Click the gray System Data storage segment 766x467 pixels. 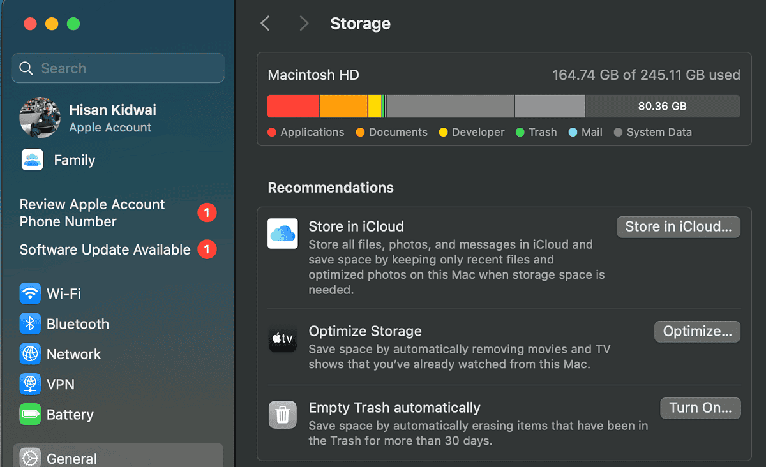coord(451,106)
